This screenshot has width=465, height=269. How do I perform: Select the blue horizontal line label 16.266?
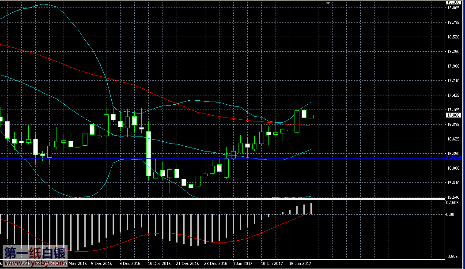click(454, 158)
